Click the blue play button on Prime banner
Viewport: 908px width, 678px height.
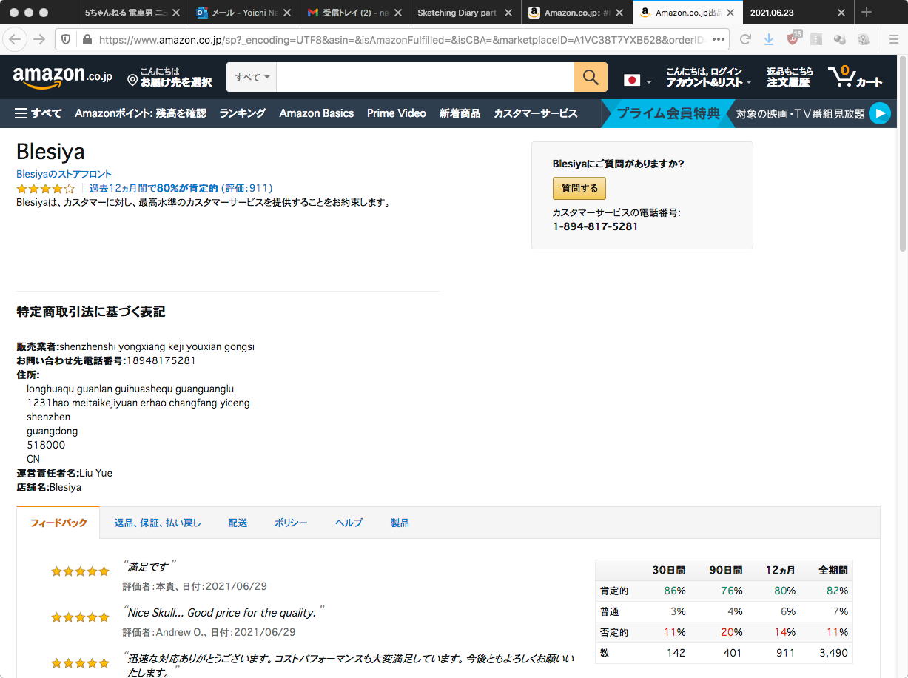879,113
